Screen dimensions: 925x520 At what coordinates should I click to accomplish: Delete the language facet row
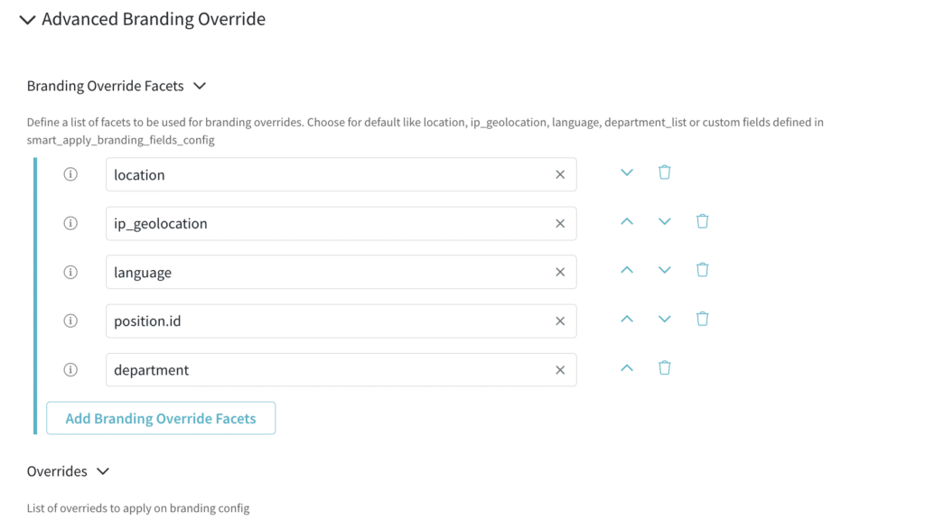coord(702,271)
